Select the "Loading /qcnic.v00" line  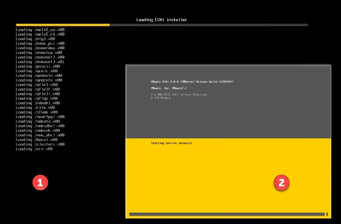pyautogui.click(x=36, y=71)
